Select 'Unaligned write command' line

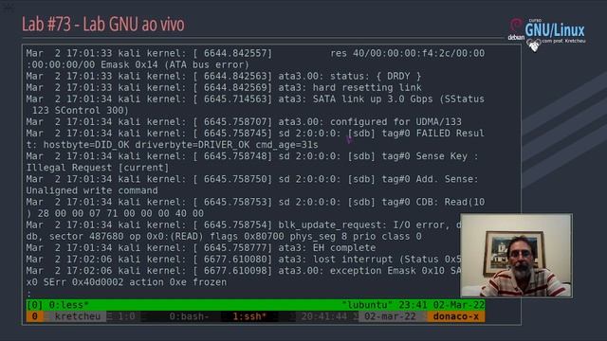[x=92, y=190]
